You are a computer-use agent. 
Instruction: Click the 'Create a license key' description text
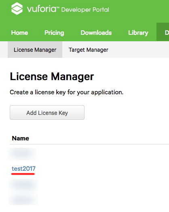coord(66,92)
